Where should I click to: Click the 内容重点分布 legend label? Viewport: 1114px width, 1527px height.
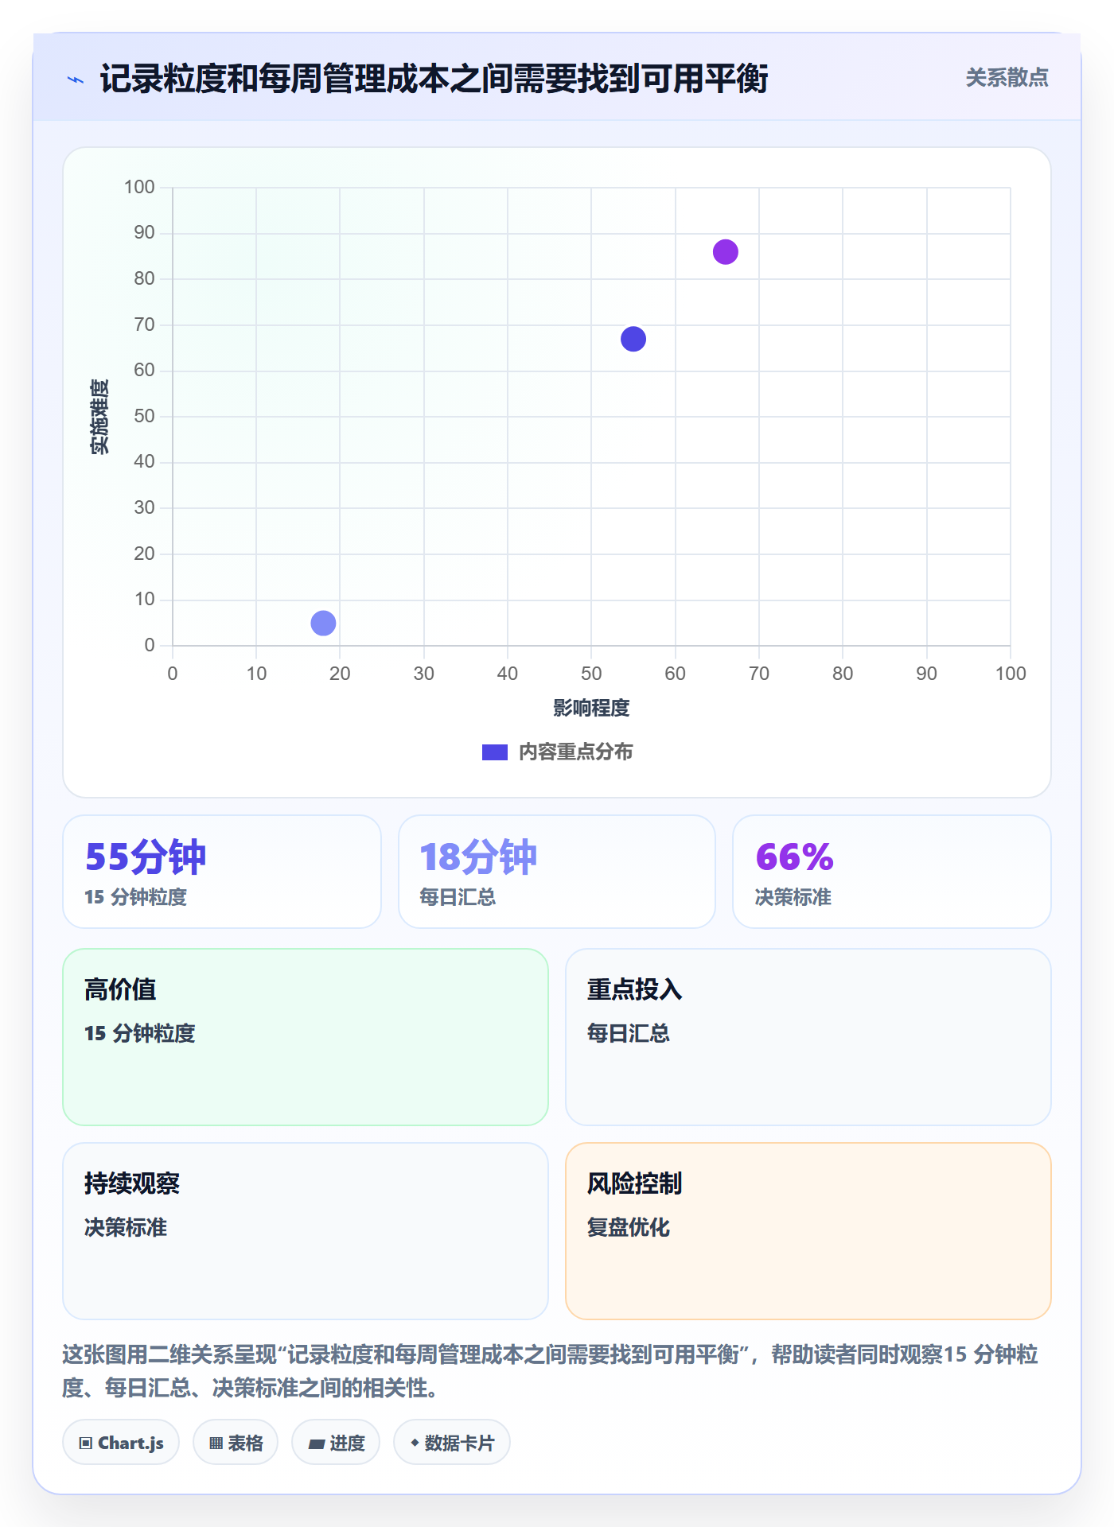[x=575, y=752]
